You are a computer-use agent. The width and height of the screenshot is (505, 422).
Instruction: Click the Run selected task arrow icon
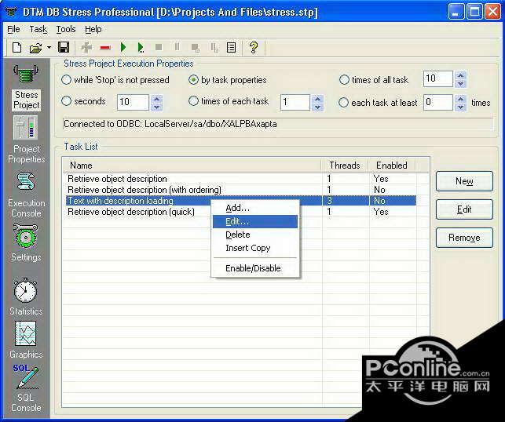[x=141, y=48]
